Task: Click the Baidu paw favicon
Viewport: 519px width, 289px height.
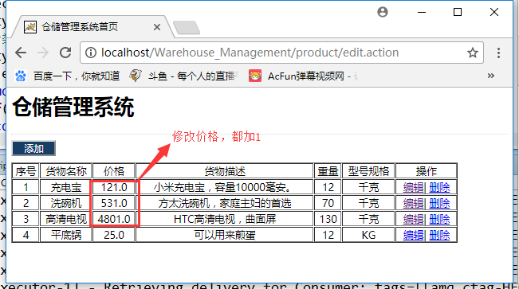Action: [21, 76]
